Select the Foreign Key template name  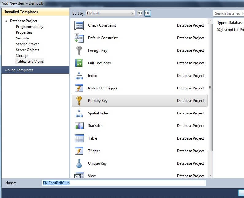click(x=98, y=50)
